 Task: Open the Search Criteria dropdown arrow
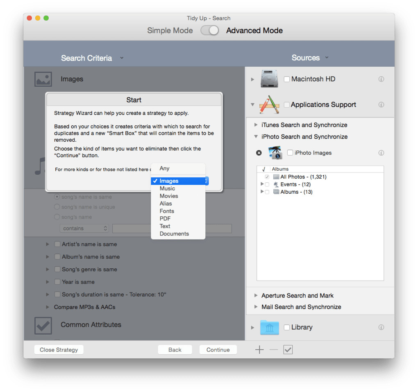(x=122, y=58)
